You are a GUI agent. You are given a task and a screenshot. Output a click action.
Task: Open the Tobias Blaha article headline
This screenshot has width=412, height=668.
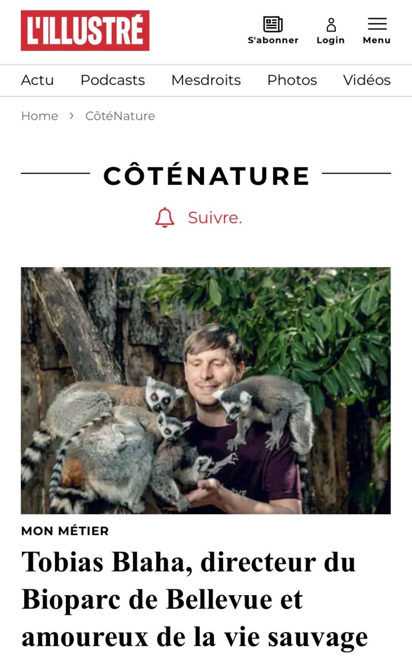(195, 599)
